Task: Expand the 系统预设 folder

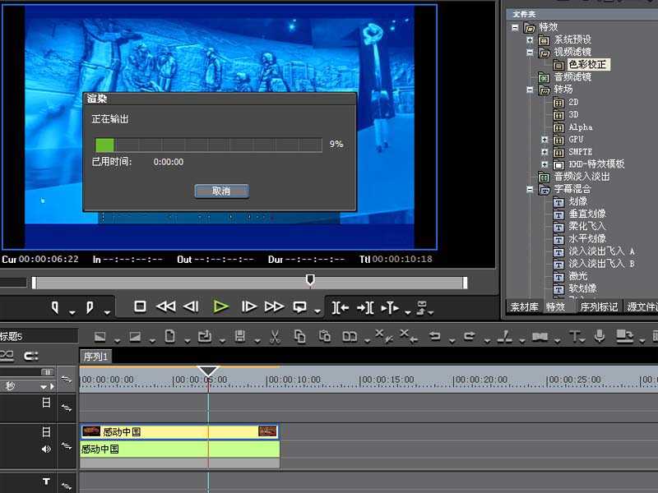Action: pyautogui.click(x=530, y=39)
